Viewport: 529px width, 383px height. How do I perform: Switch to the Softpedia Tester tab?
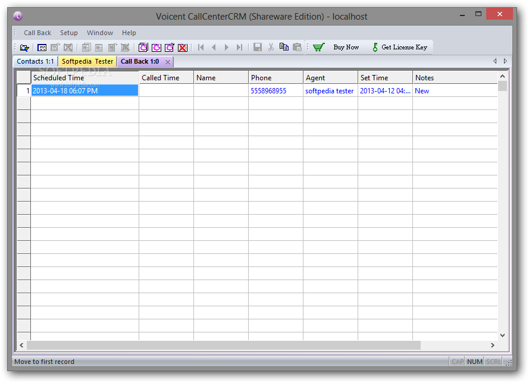[87, 61]
